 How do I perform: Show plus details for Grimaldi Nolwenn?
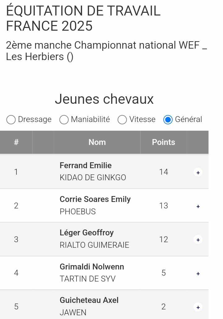[x=198, y=273]
